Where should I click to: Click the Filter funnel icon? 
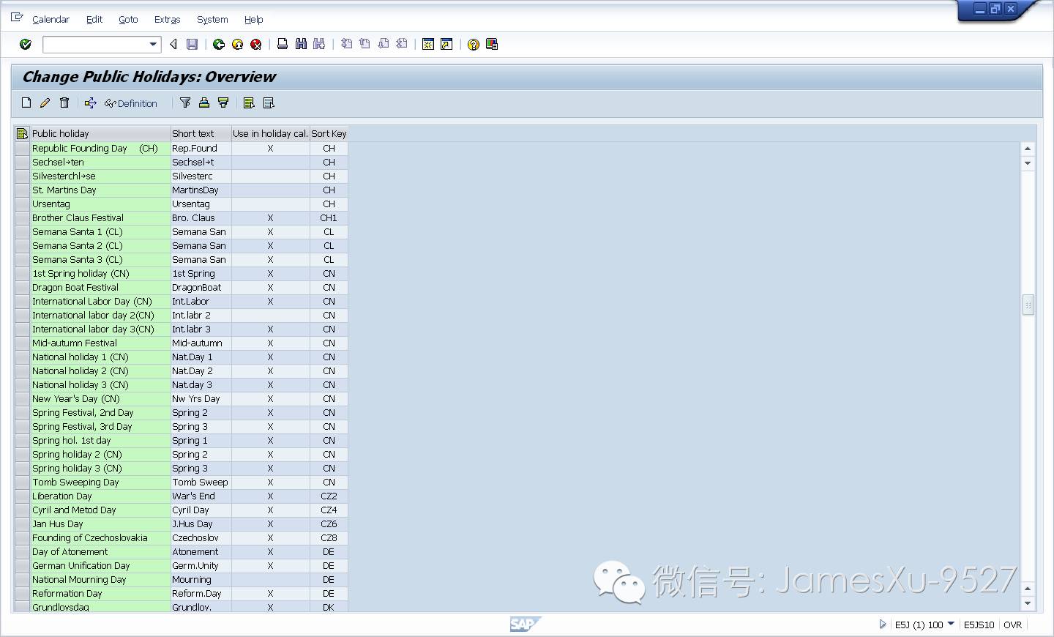(x=185, y=103)
